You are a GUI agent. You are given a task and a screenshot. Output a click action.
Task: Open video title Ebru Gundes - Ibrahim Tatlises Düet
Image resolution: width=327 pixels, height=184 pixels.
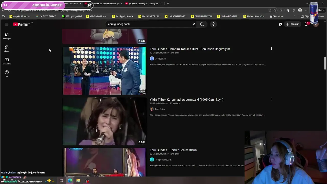(190, 49)
